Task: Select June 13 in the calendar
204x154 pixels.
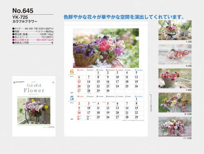Action: 79,81
